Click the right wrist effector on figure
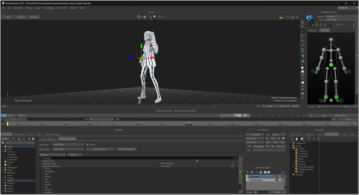This screenshot has height=195, width=359. tap(318, 69)
